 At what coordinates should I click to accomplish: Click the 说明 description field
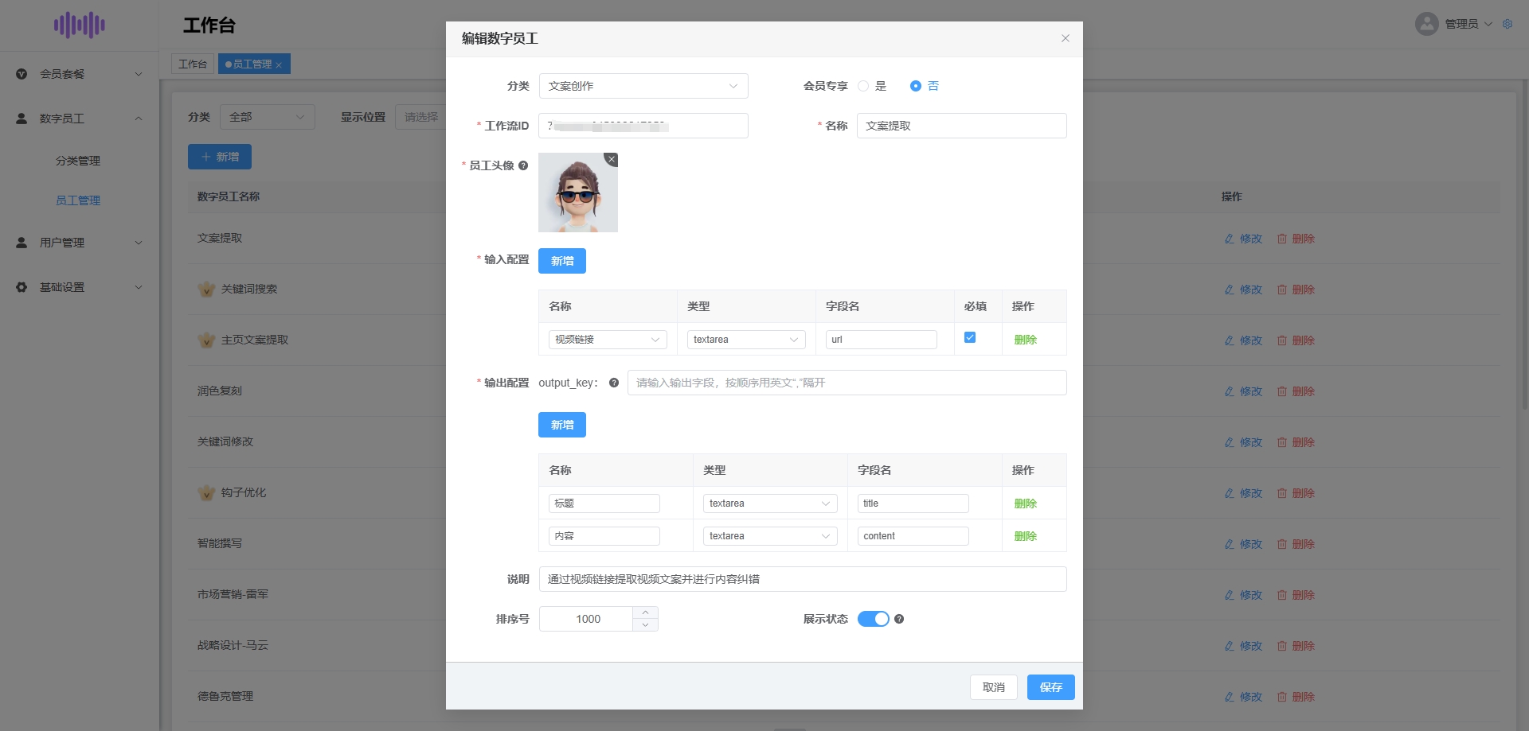pos(803,579)
